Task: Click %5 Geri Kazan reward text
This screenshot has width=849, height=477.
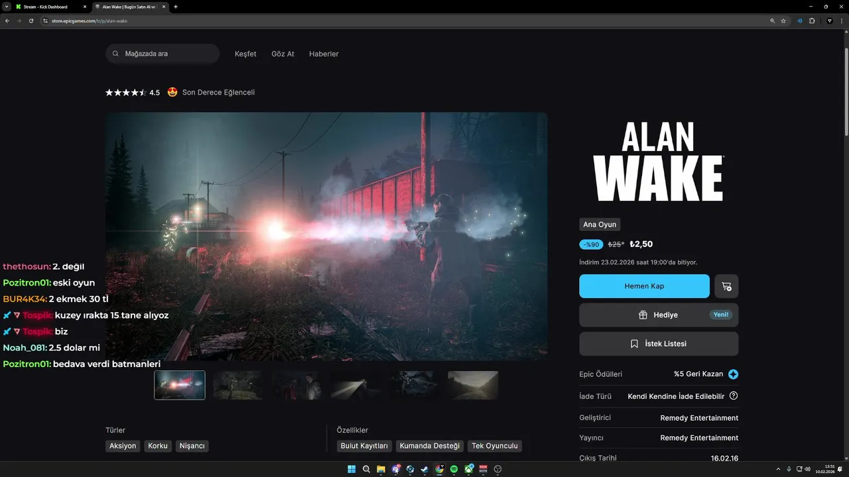Action: [x=698, y=374]
